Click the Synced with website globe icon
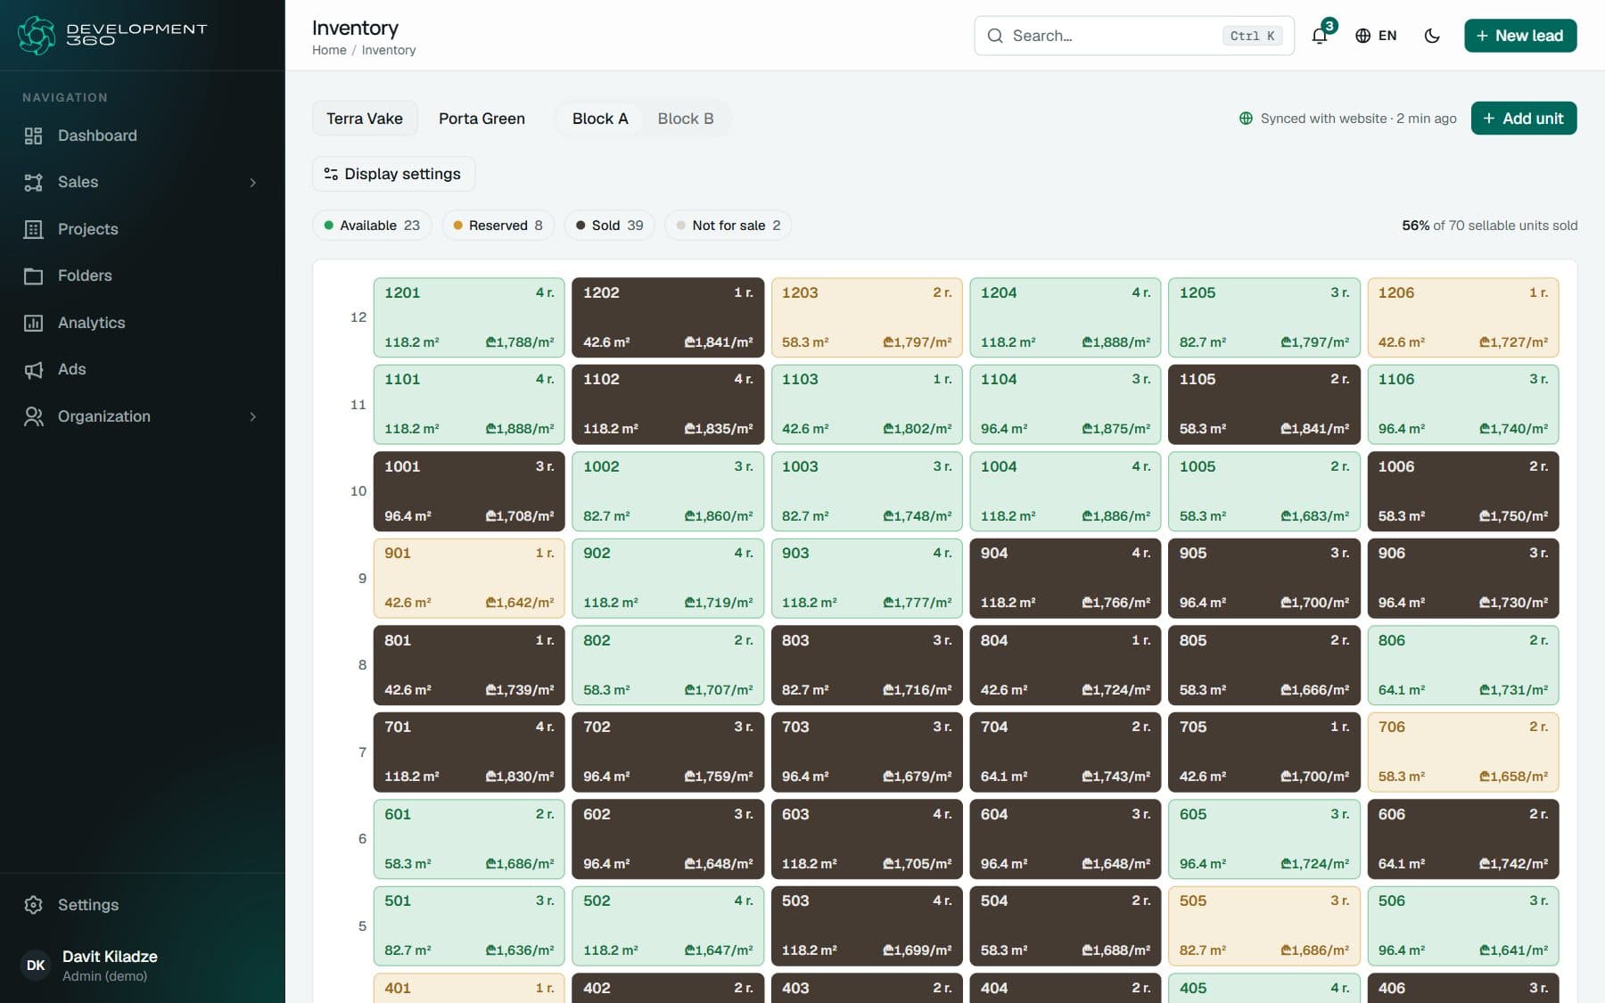The image size is (1605, 1003). tap(1246, 119)
